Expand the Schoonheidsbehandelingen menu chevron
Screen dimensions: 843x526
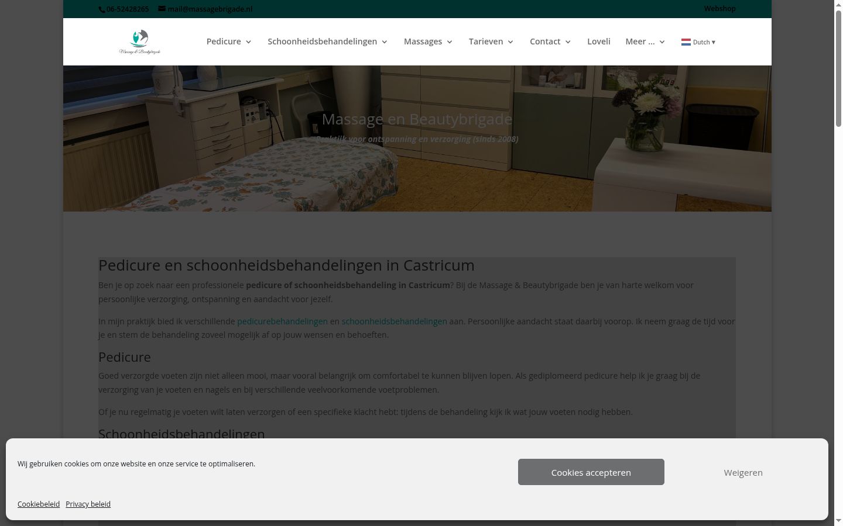click(x=385, y=42)
